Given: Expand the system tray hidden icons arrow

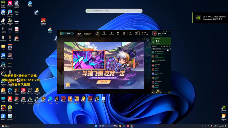Looking at the screenshot, I should click(202, 126).
